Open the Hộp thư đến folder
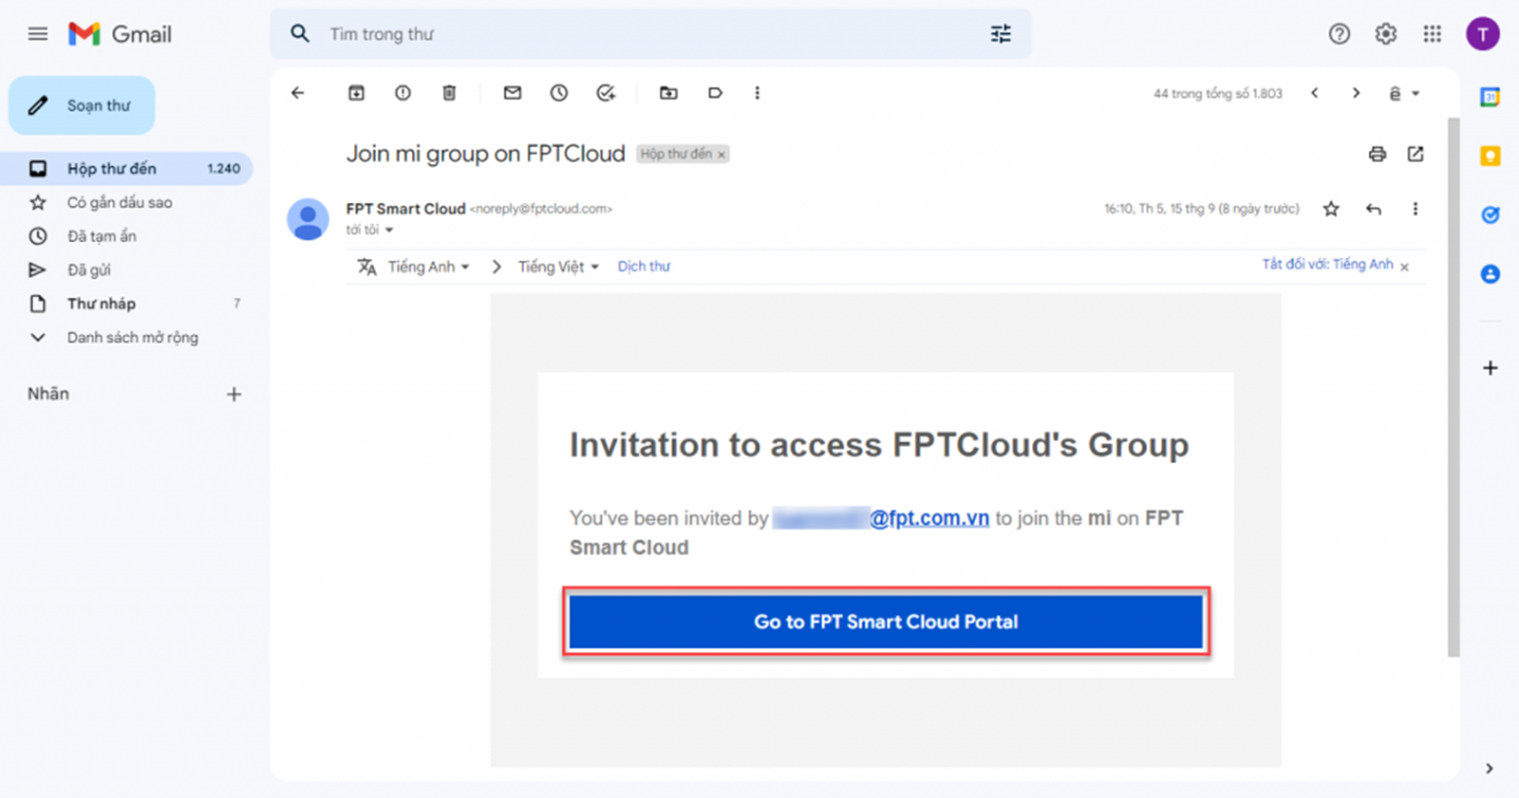 [112, 168]
